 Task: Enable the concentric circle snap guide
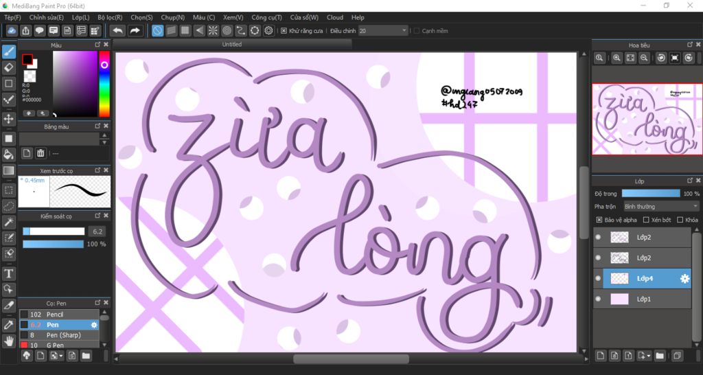(227, 30)
